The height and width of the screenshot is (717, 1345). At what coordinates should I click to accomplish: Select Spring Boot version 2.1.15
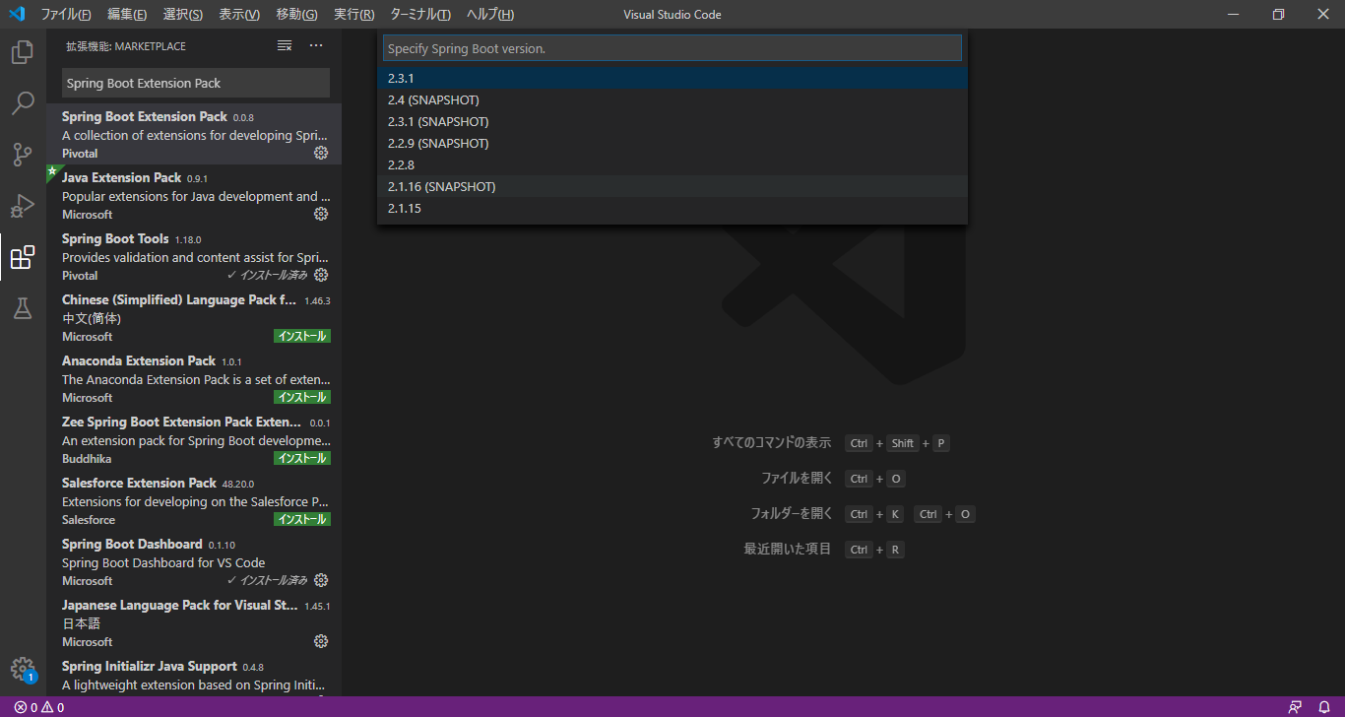point(672,208)
